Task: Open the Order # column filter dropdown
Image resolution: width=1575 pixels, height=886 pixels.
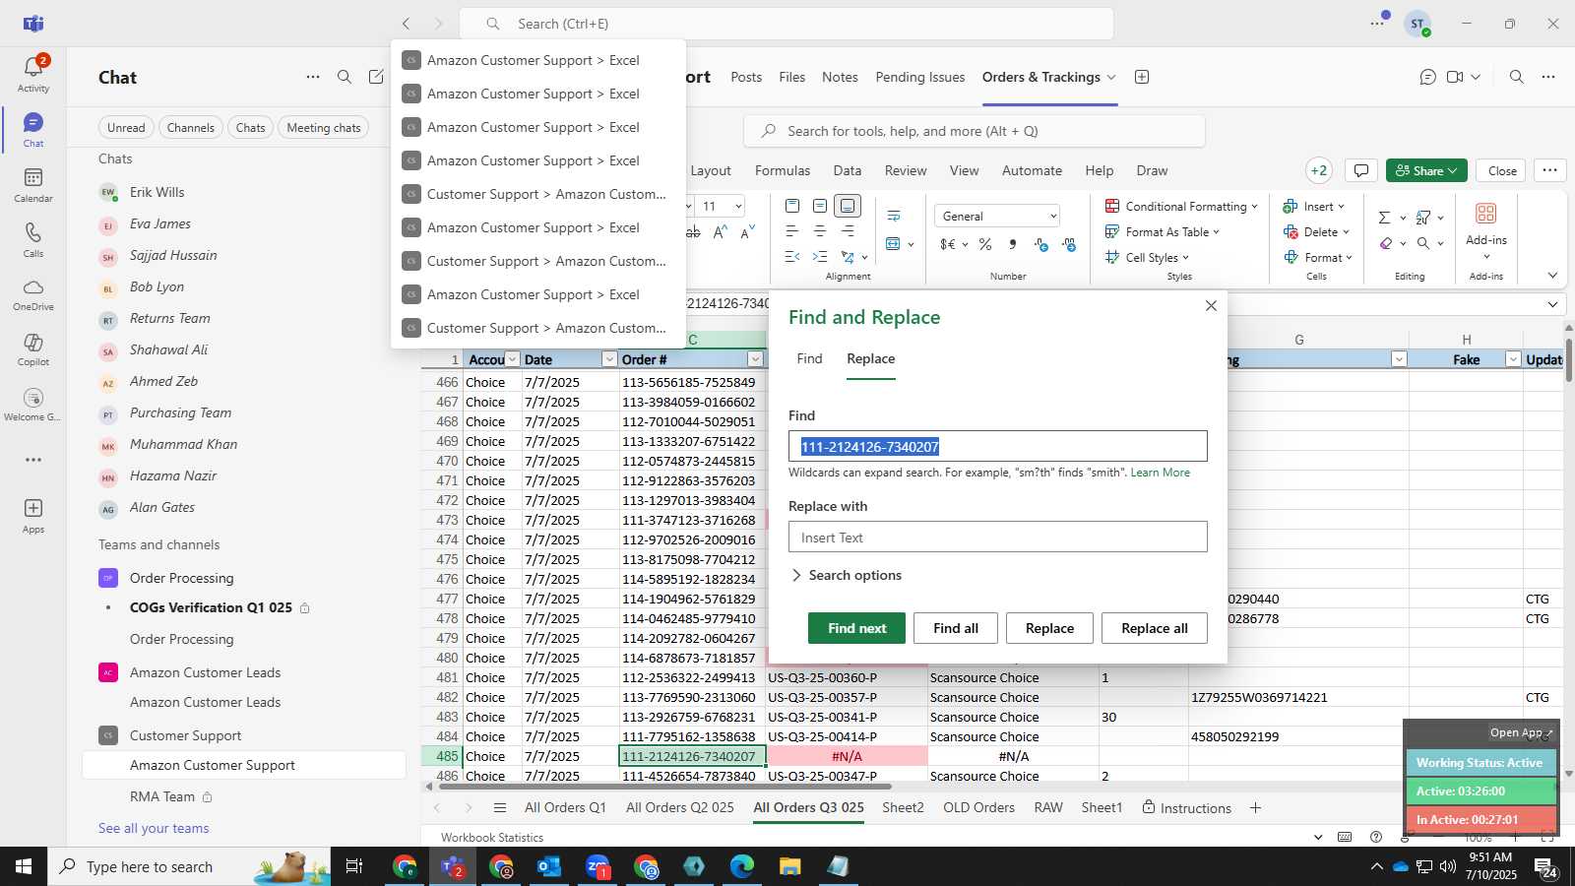Action: (x=755, y=359)
